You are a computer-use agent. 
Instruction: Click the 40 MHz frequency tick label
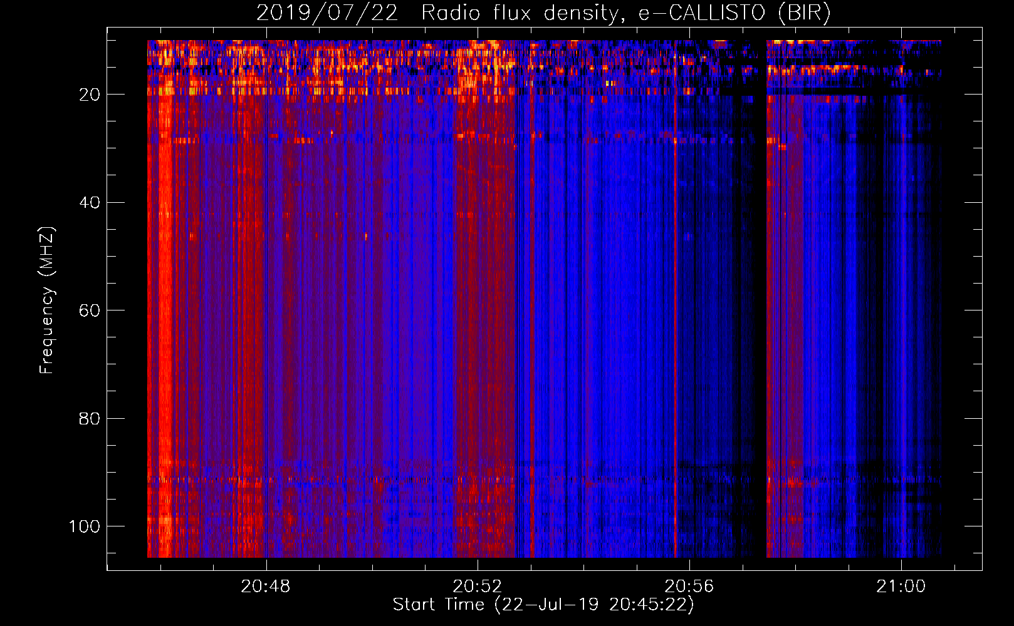[90, 203]
